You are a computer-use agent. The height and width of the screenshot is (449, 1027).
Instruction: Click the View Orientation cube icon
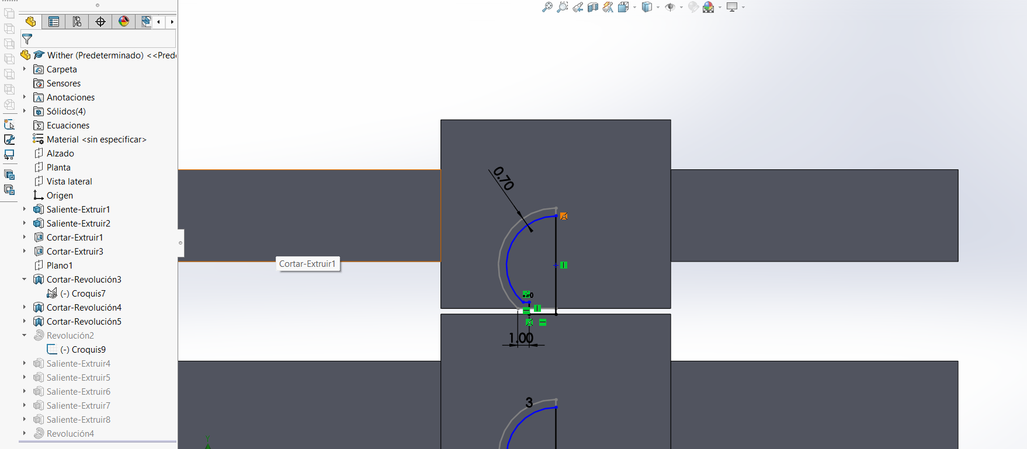coord(623,7)
